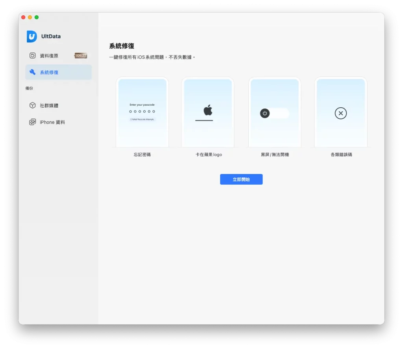Click the Apple logo on phone illustration
The height and width of the screenshot is (349, 403).
click(x=208, y=110)
